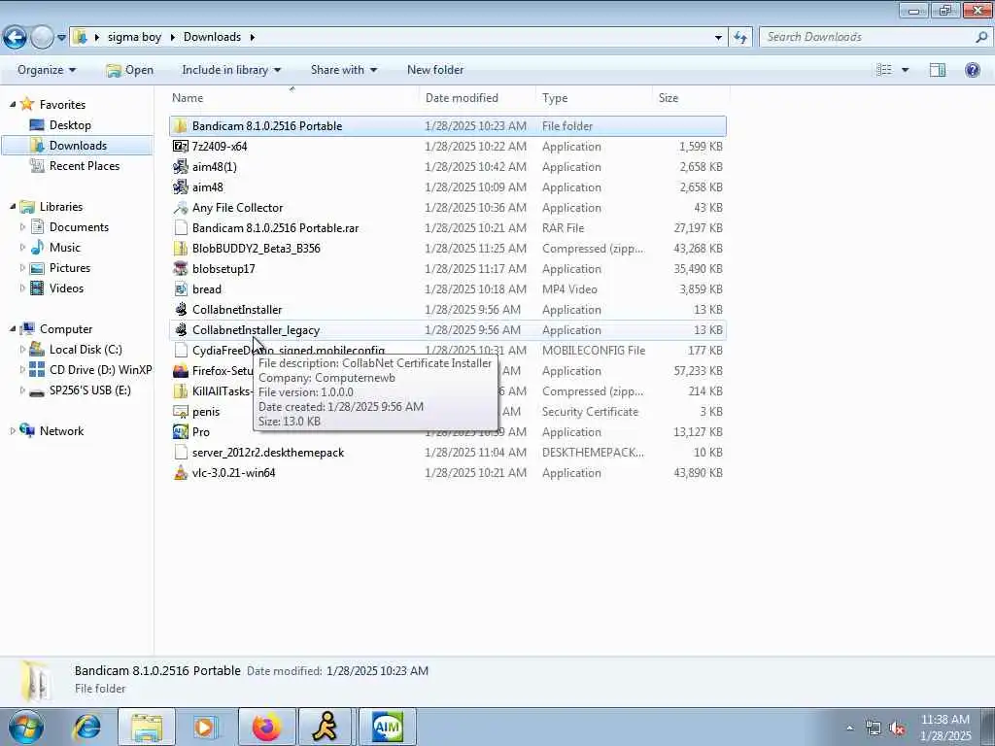Expand the Network node

13,430
